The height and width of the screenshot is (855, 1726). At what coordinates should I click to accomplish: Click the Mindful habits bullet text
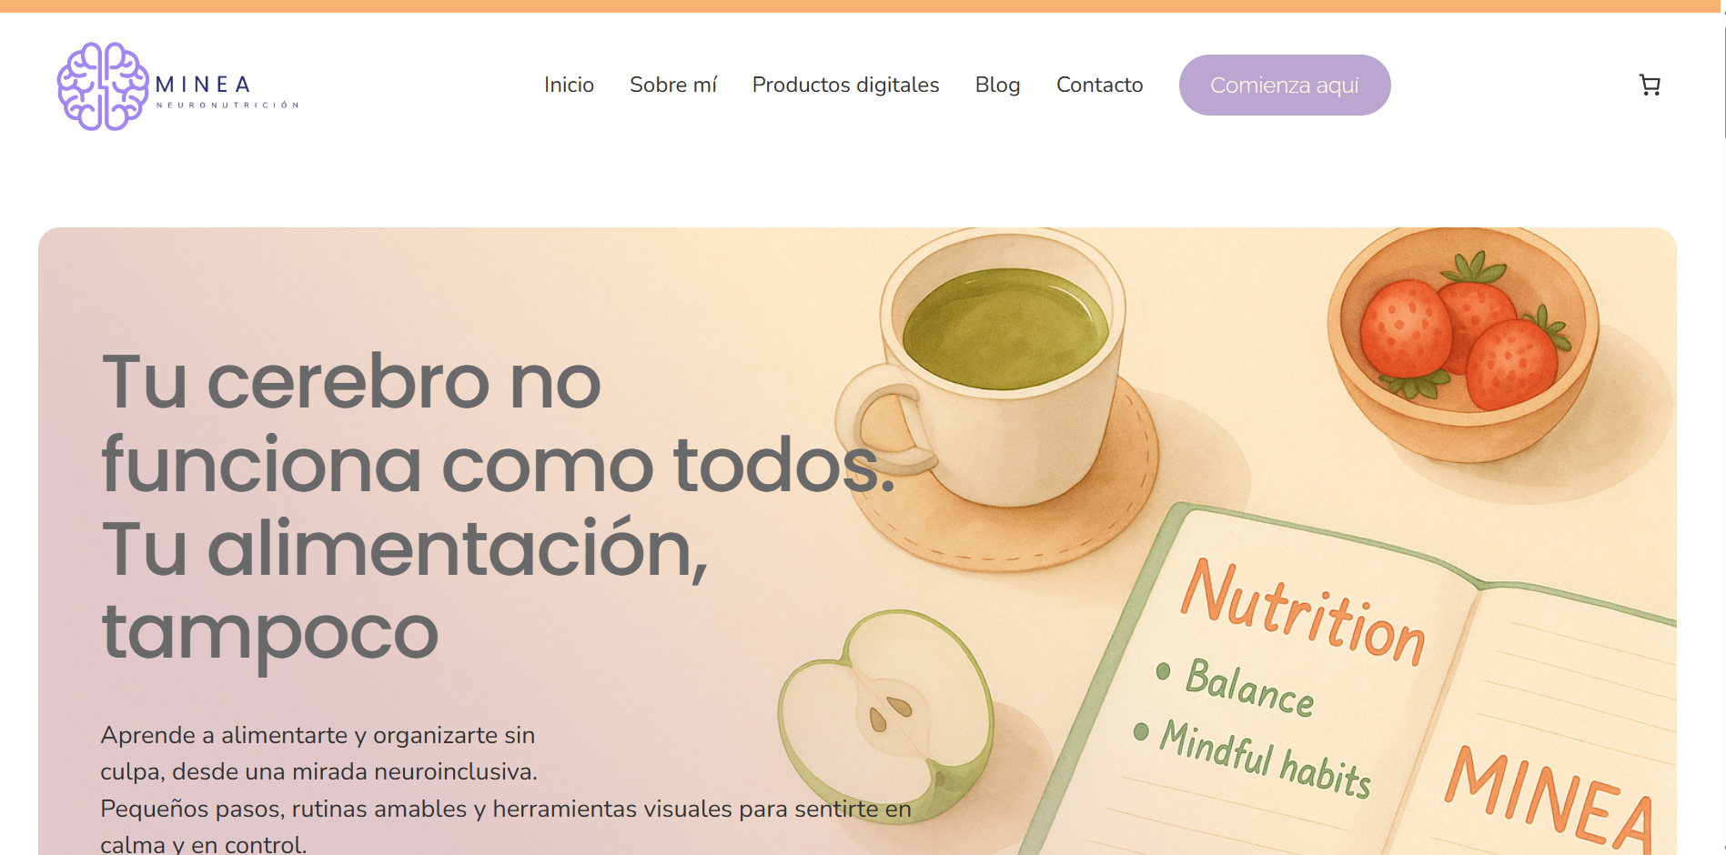pyautogui.click(x=1256, y=759)
